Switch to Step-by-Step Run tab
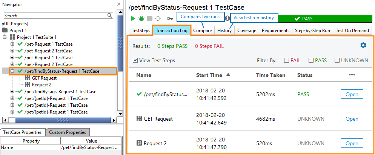 tap(312, 31)
